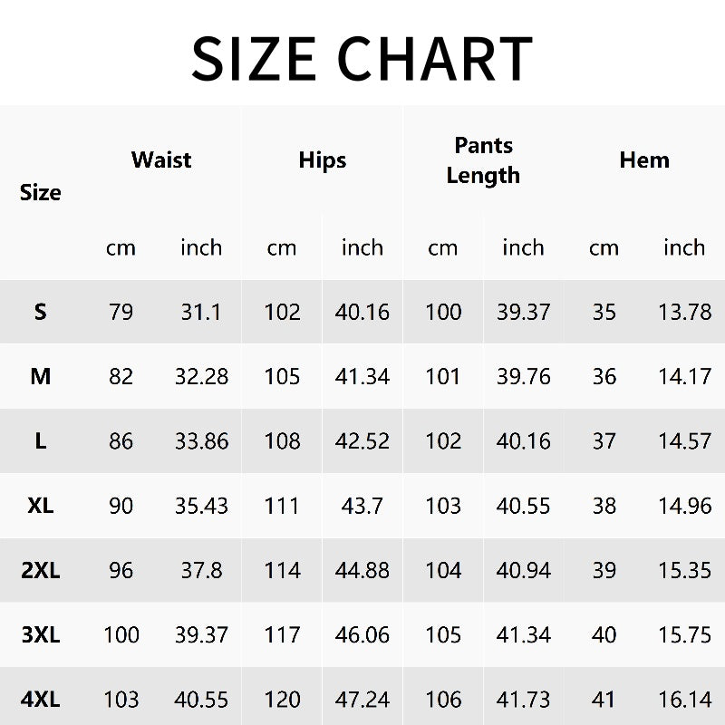725x725 pixels.
Task: Click the Size header cell
Action: [41, 192]
